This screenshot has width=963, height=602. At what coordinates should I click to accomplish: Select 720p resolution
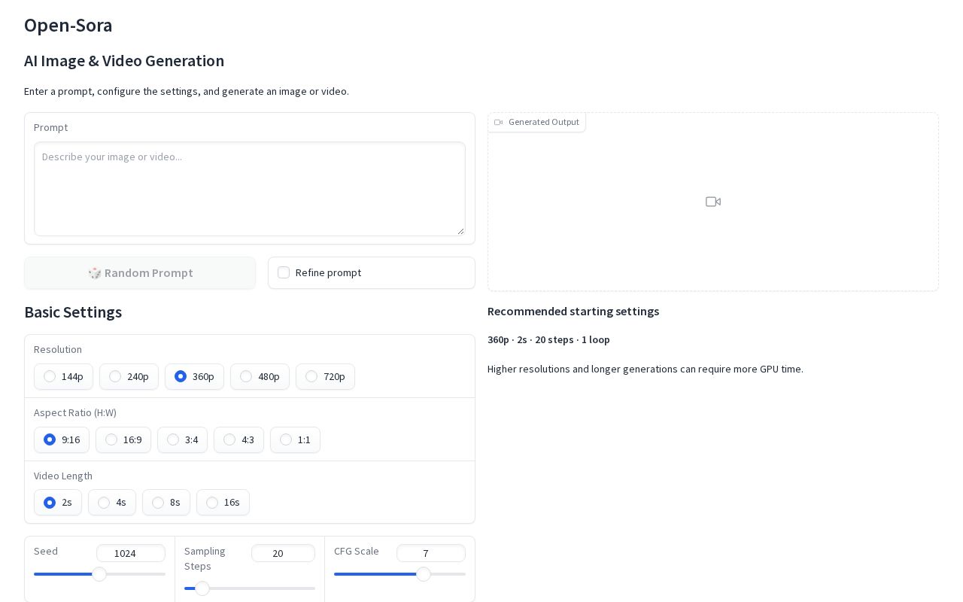pyautogui.click(x=325, y=376)
